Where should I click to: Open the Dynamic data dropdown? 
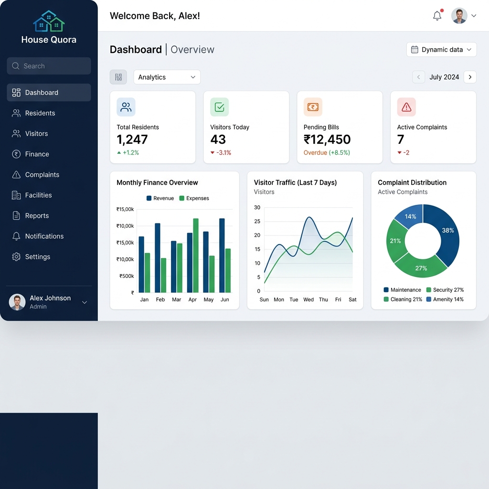point(441,50)
